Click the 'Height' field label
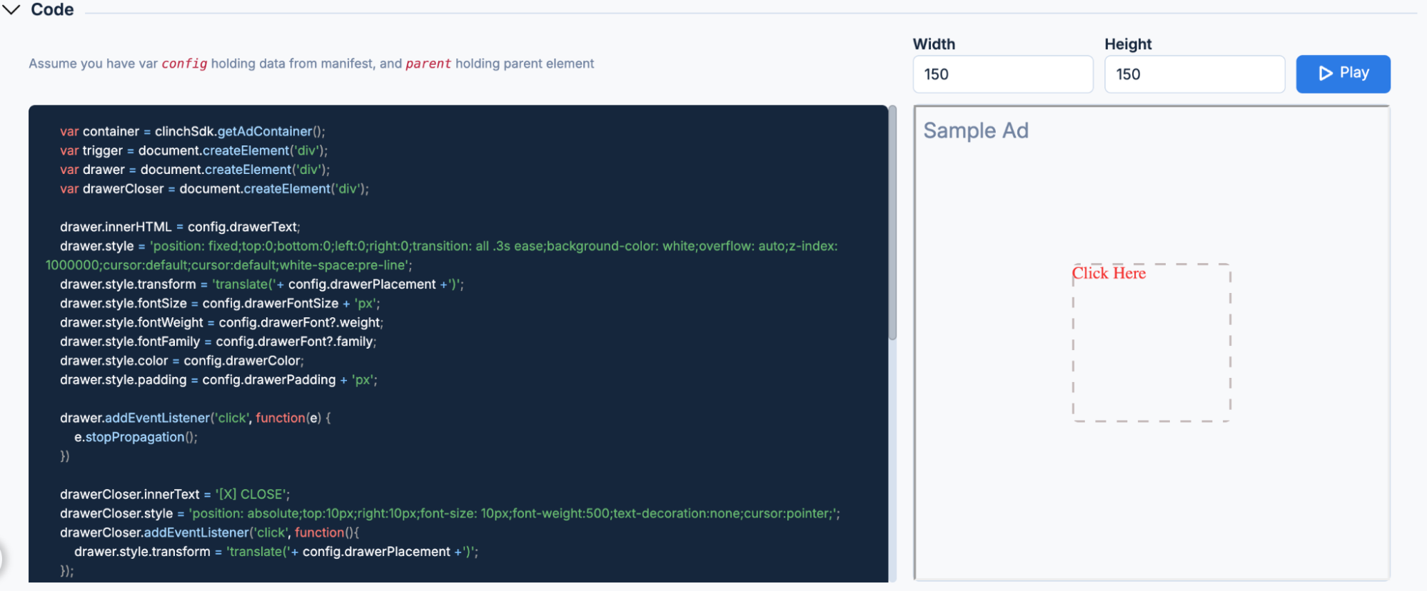This screenshot has height=591, width=1427. pos(1128,44)
